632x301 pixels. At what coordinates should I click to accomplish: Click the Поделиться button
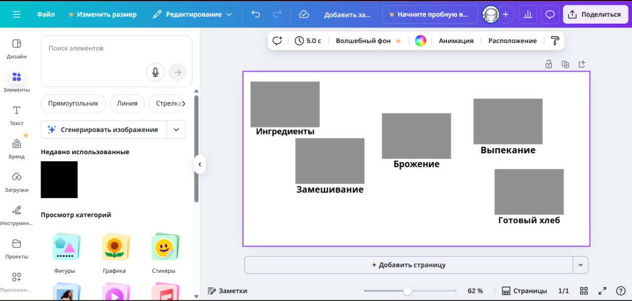pos(595,14)
